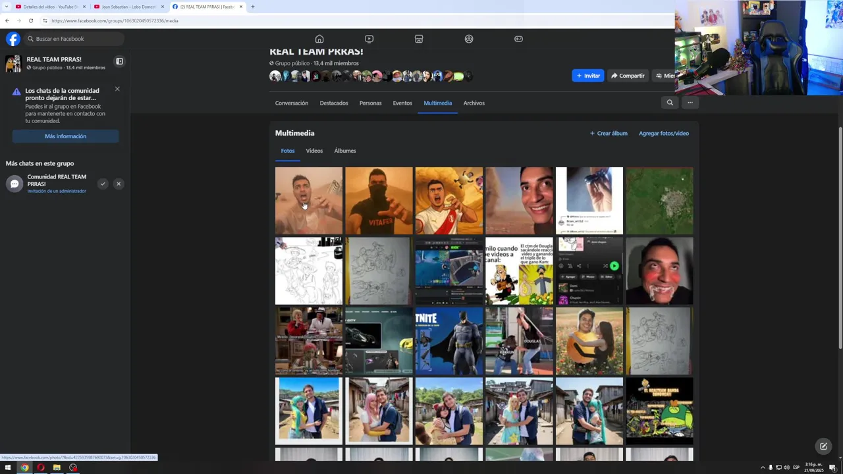Screen dimensions: 843x474
Task: Open the group search magnifier icon
Action: (670, 103)
